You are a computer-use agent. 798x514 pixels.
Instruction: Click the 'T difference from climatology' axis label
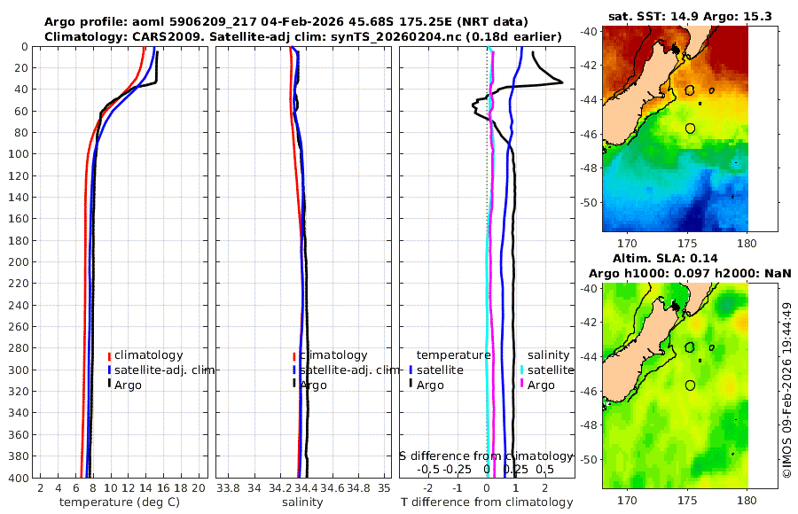487,502
